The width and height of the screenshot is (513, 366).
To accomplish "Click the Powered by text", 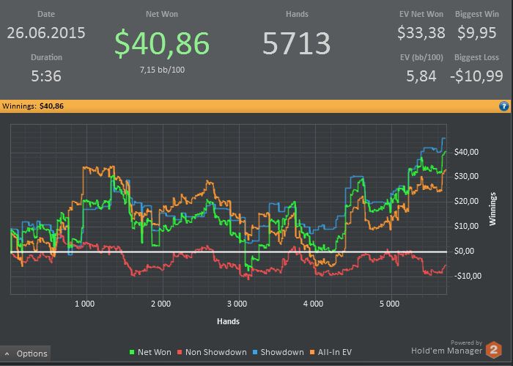I will [x=466, y=343].
